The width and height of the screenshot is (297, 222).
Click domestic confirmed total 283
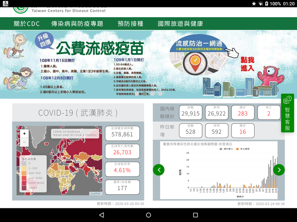tap(243, 113)
